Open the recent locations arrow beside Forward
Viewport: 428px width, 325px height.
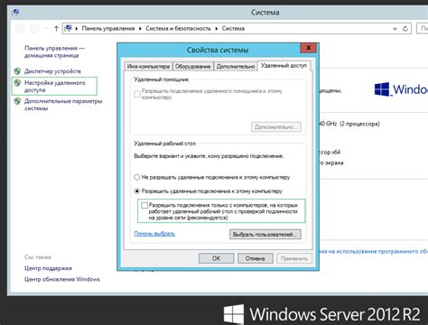coord(45,29)
